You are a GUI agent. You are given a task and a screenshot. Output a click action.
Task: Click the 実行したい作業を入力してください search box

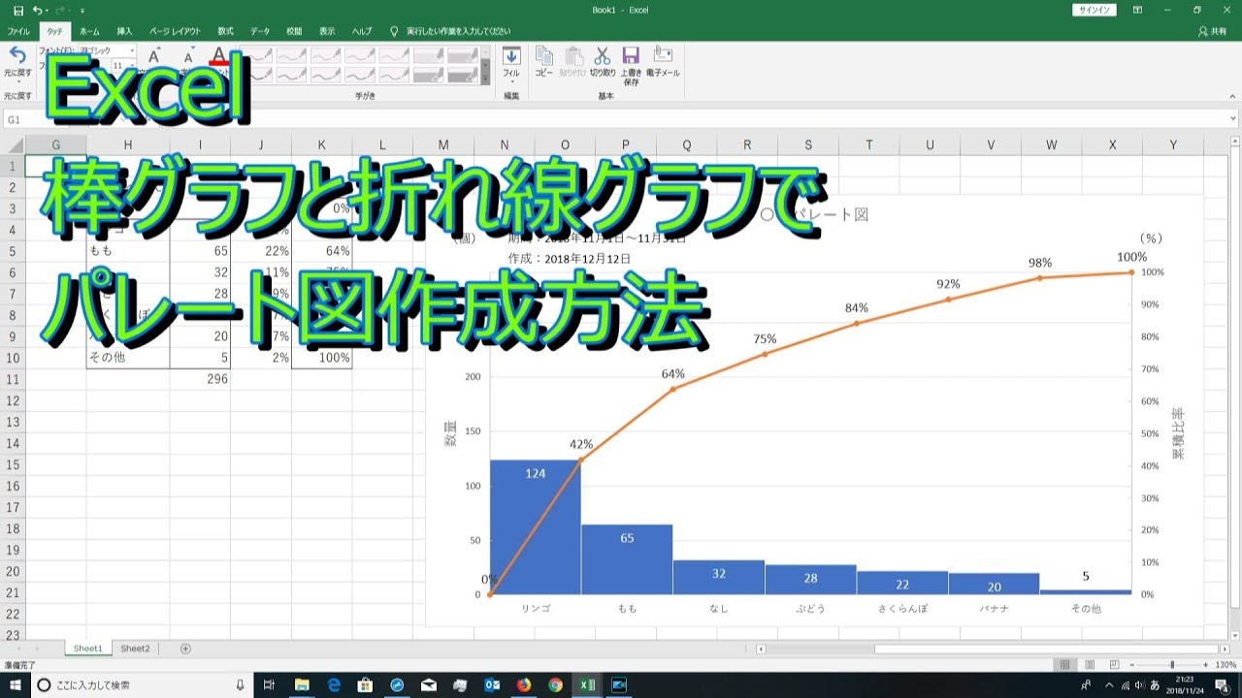click(456, 31)
